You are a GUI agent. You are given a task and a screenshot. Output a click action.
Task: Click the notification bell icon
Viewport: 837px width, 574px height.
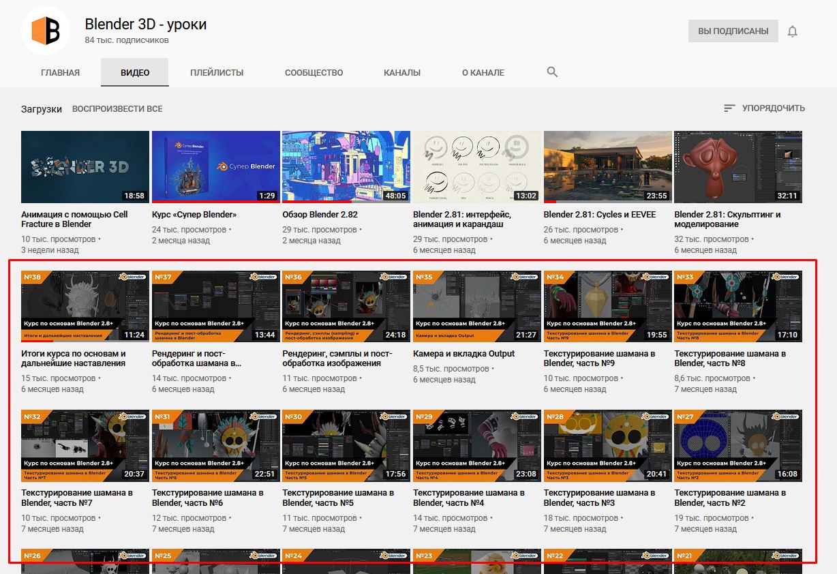pyautogui.click(x=792, y=31)
